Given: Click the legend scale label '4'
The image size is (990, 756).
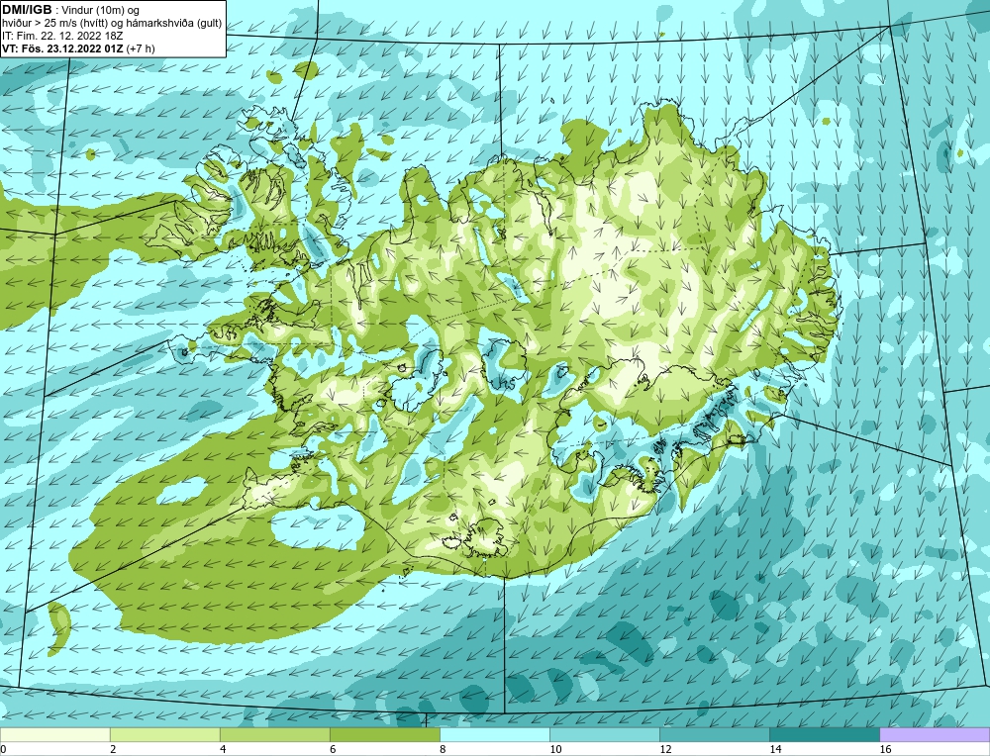Looking at the screenshot, I should pyautogui.click(x=223, y=749).
